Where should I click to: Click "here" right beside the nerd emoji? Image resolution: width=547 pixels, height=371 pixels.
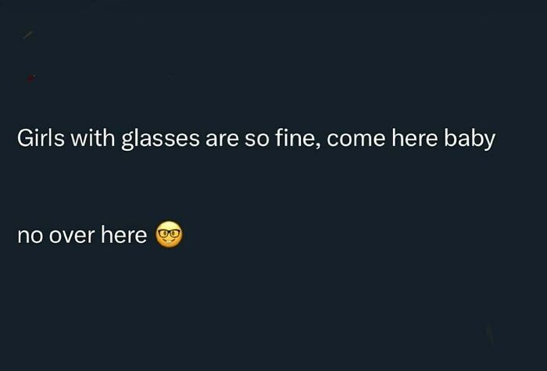(x=123, y=234)
